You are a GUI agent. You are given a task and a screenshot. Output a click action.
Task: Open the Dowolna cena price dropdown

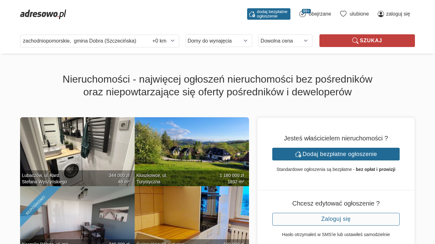285,41
